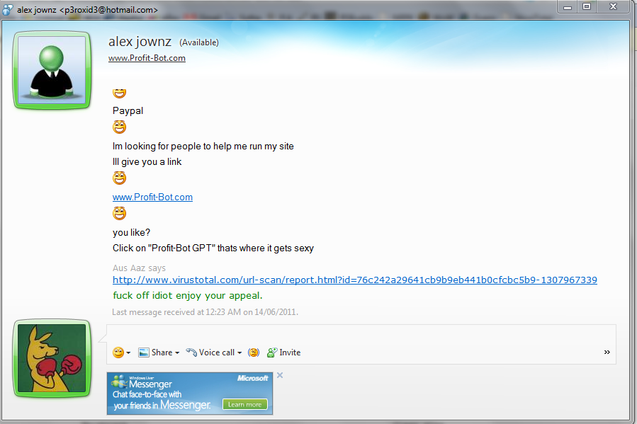
Task: Open the www.Profit-Bot.com link under contact name
Action: [147, 58]
